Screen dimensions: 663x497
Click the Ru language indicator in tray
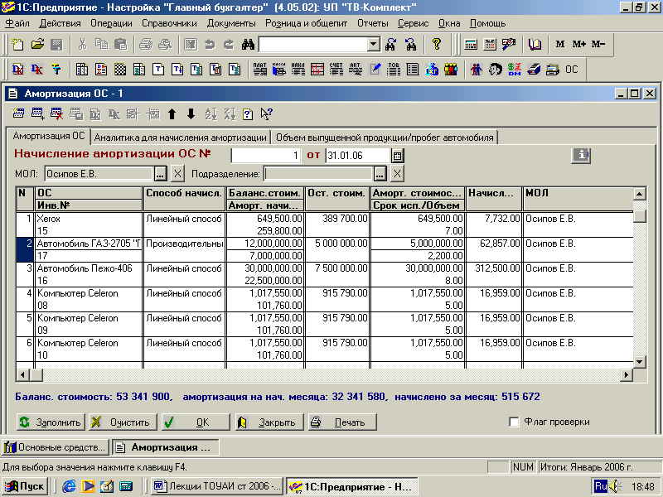pos(600,486)
